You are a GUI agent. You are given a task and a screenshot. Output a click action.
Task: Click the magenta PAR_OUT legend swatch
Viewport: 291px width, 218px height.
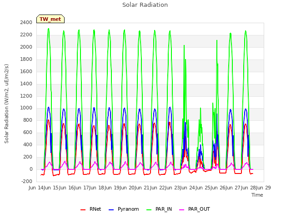(182, 210)
